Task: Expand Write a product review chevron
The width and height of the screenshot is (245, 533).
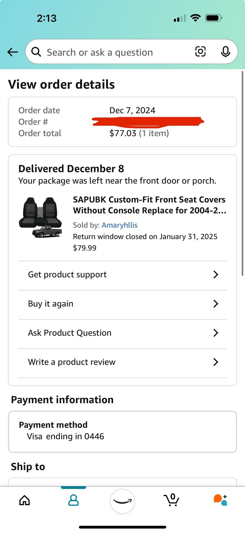Action: click(216, 362)
